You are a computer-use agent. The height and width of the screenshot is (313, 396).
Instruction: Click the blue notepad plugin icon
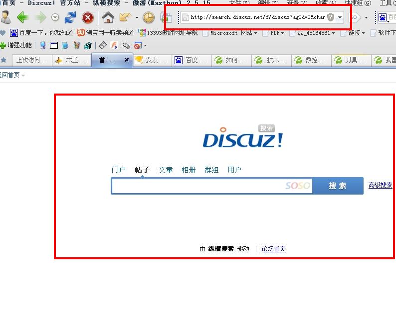coord(65,45)
